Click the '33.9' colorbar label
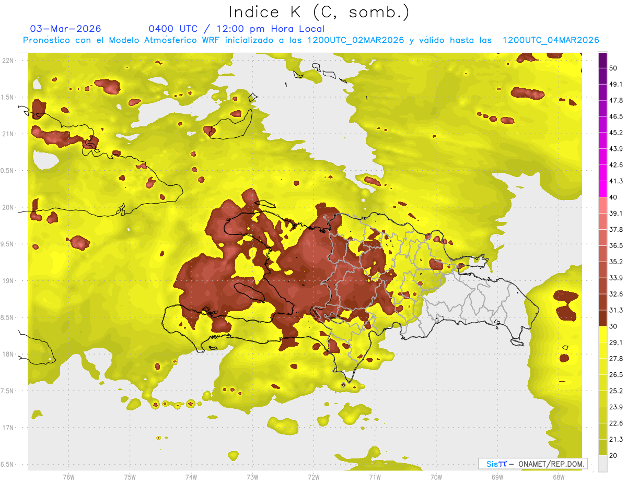 (x=617, y=278)
